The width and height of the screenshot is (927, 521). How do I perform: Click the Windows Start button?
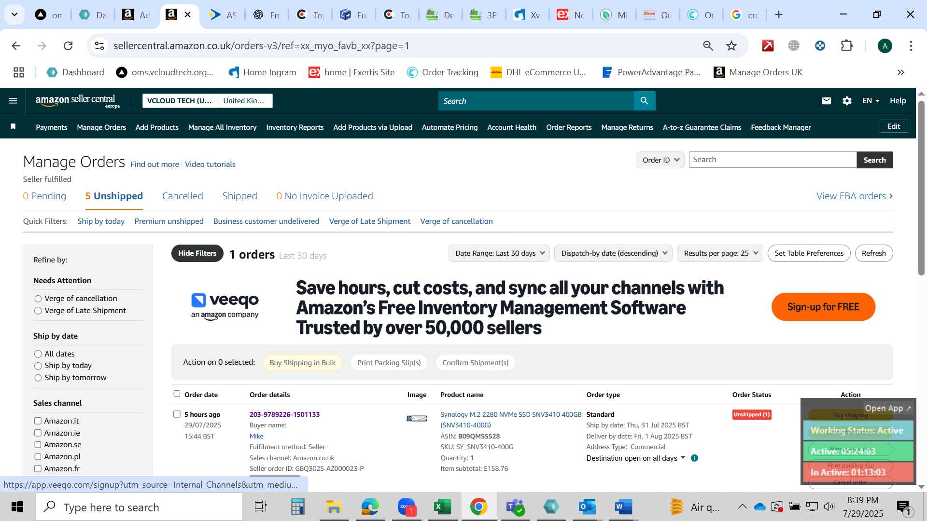point(17,507)
